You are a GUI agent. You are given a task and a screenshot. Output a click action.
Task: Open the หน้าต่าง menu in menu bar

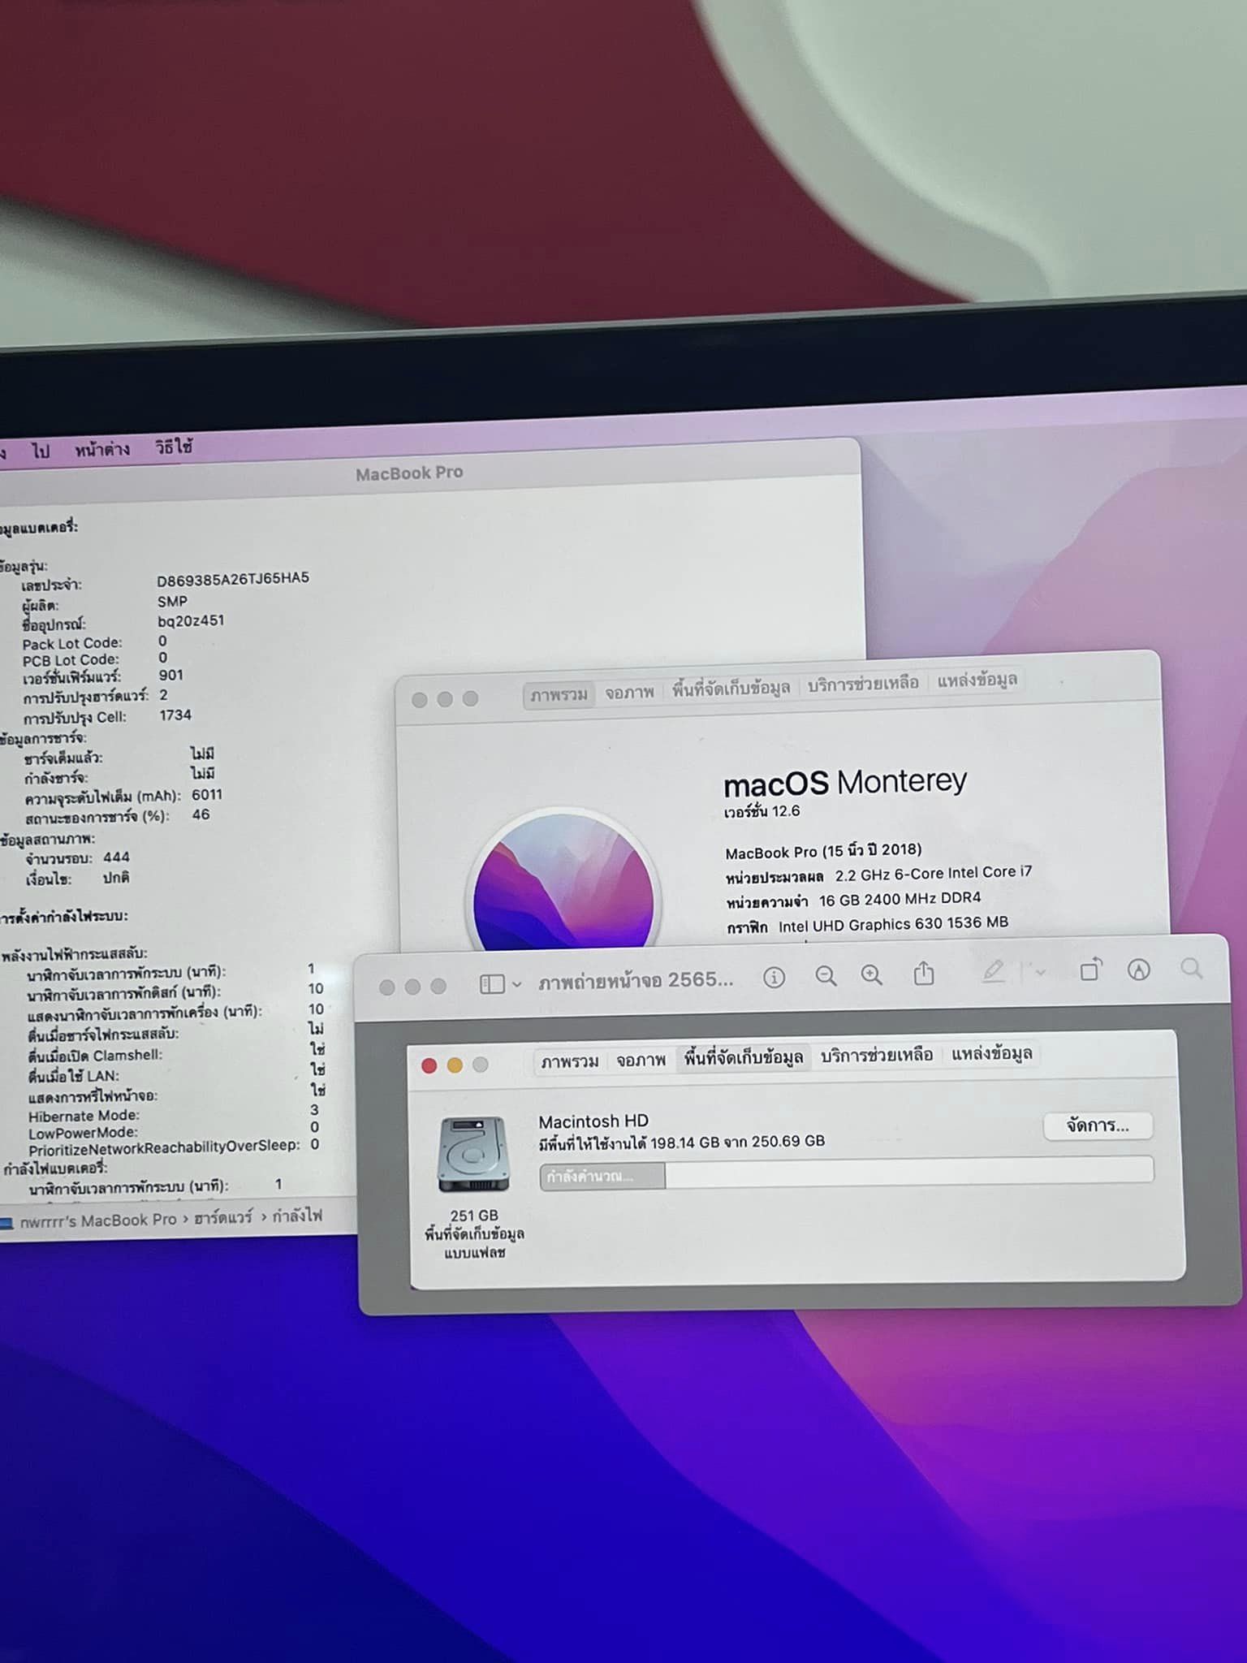(x=101, y=449)
